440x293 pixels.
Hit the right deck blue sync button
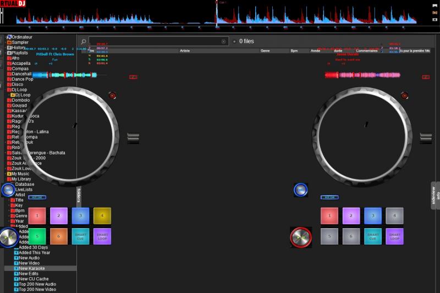pyautogui.click(x=300, y=190)
